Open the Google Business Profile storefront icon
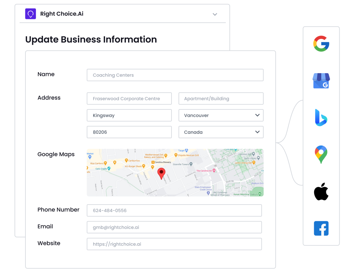Viewport: 347px width, 272px height. (x=321, y=81)
